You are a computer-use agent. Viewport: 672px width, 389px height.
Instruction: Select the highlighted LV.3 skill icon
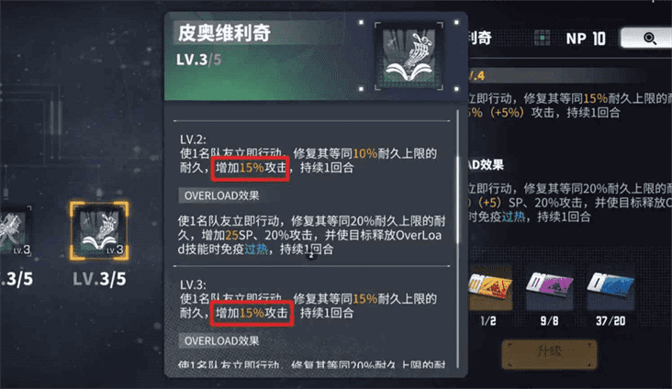[99, 231]
